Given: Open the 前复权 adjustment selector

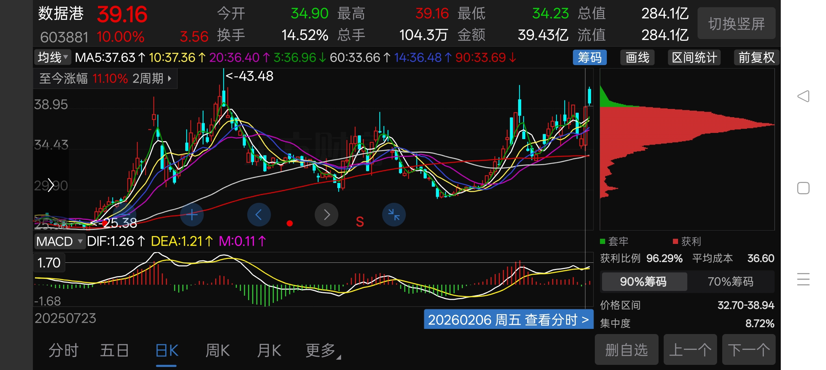Looking at the screenshot, I should [756, 58].
